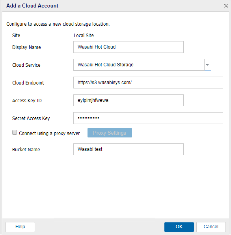This screenshot has width=231, height=235.
Task: Click the Local Site value text
Action: click(x=84, y=36)
